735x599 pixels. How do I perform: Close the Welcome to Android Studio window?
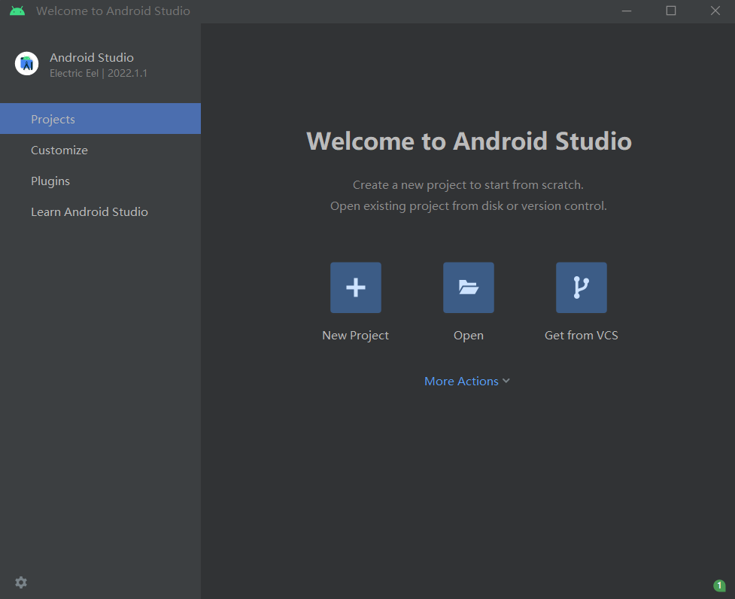click(715, 11)
